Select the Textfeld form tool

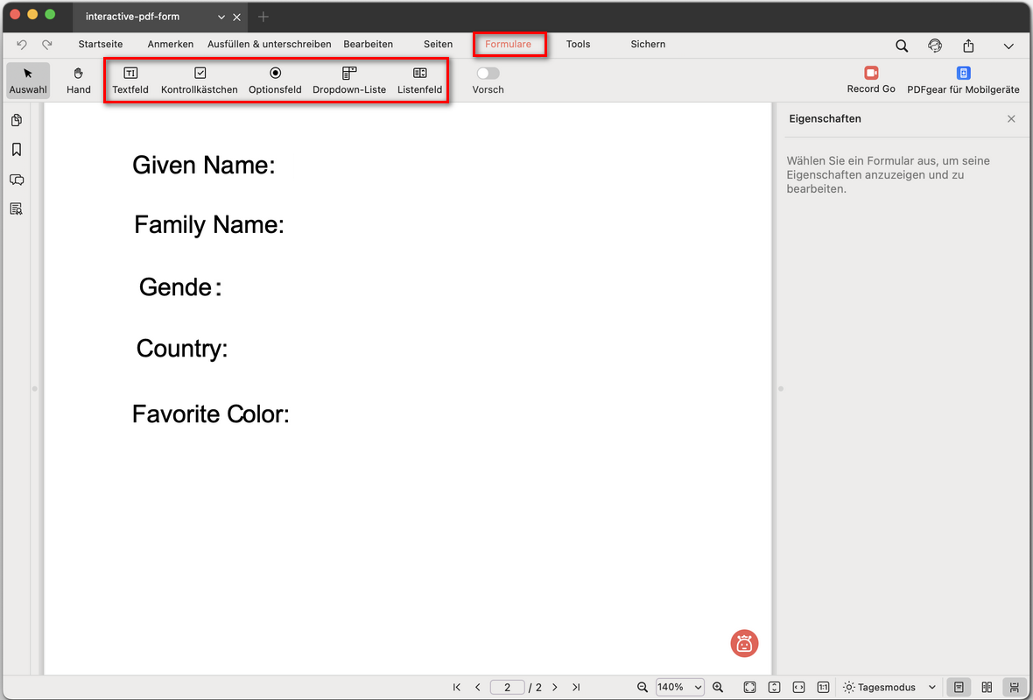130,80
